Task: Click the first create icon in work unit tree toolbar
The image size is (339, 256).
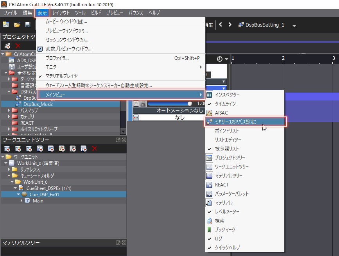Action: (x=7, y=149)
